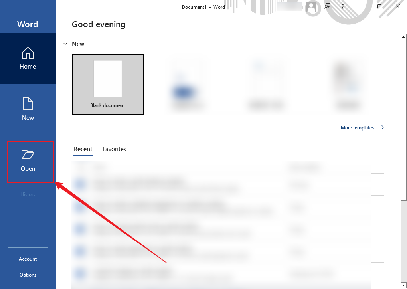Open Word Options from the sidebar
The width and height of the screenshot is (407, 289).
[x=28, y=275]
